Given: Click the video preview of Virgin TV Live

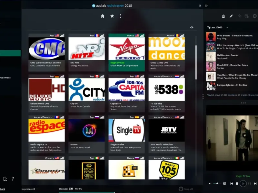Looking at the screenshot, I should click(x=232, y=138).
